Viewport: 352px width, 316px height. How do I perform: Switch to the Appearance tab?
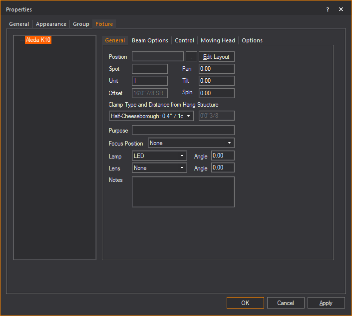(51, 24)
